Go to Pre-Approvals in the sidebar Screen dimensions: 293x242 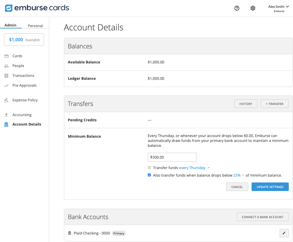[x=24, y=85]
